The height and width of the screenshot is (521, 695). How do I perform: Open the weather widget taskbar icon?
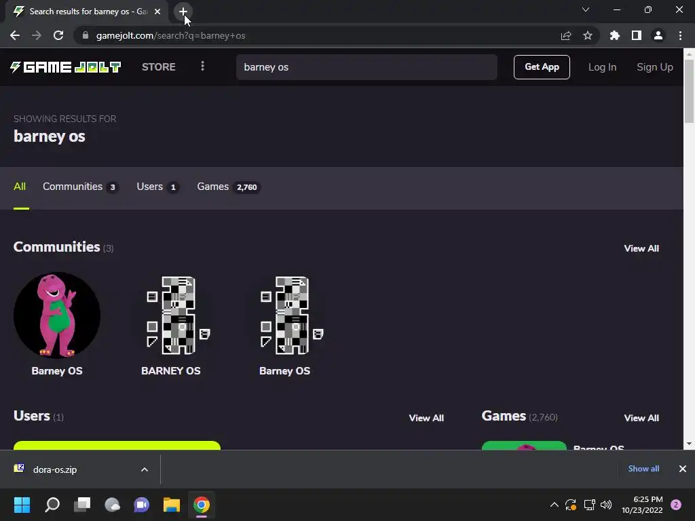[x=112, y=505]
